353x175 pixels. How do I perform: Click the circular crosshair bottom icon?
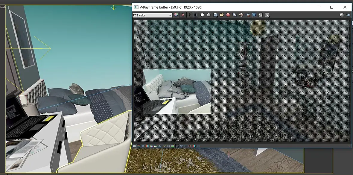click(168, 146)
